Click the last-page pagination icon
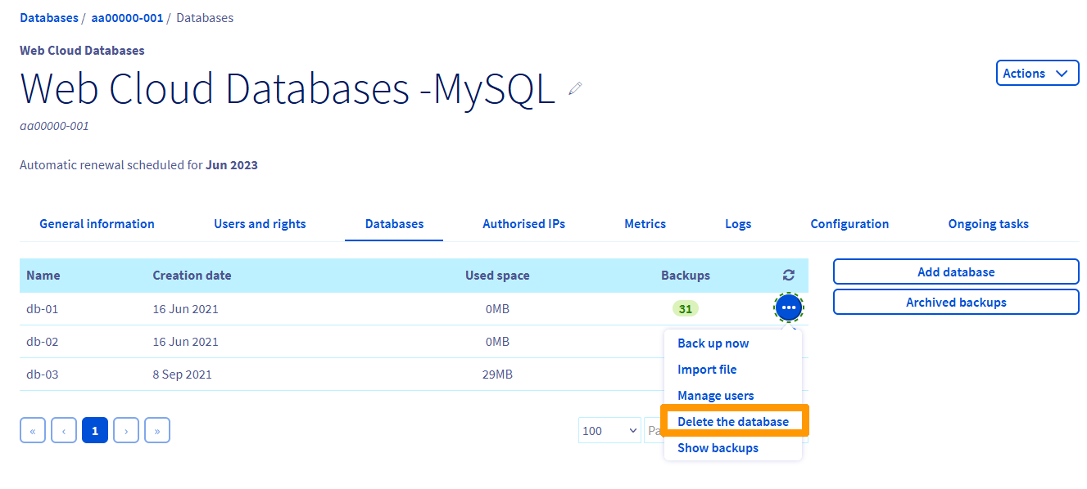This screenshot has height=489, width=1087. (156, 430)
